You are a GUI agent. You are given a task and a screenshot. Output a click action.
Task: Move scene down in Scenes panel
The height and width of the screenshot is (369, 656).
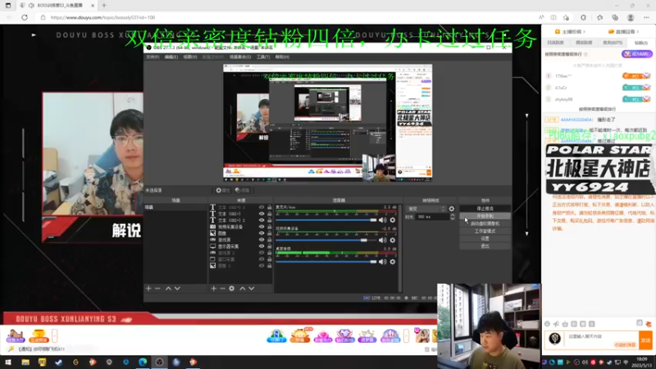click(x=177, y=289)
